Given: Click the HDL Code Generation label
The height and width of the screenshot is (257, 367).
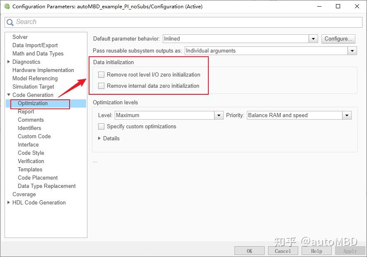Looking at the screenshot, I should click(x=39, y=202).
